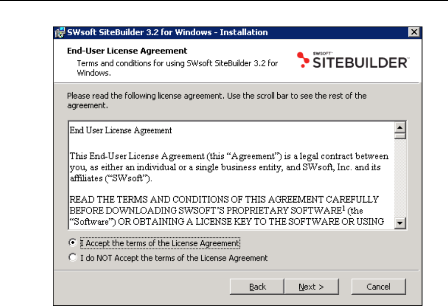
Task: Click the installer icon in the title bar
Action: pyautogui.click(x=60, y=32)
